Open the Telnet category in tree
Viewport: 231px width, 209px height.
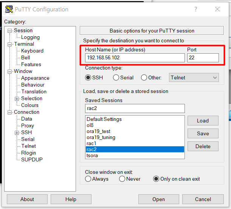click(x=29, y=146)
